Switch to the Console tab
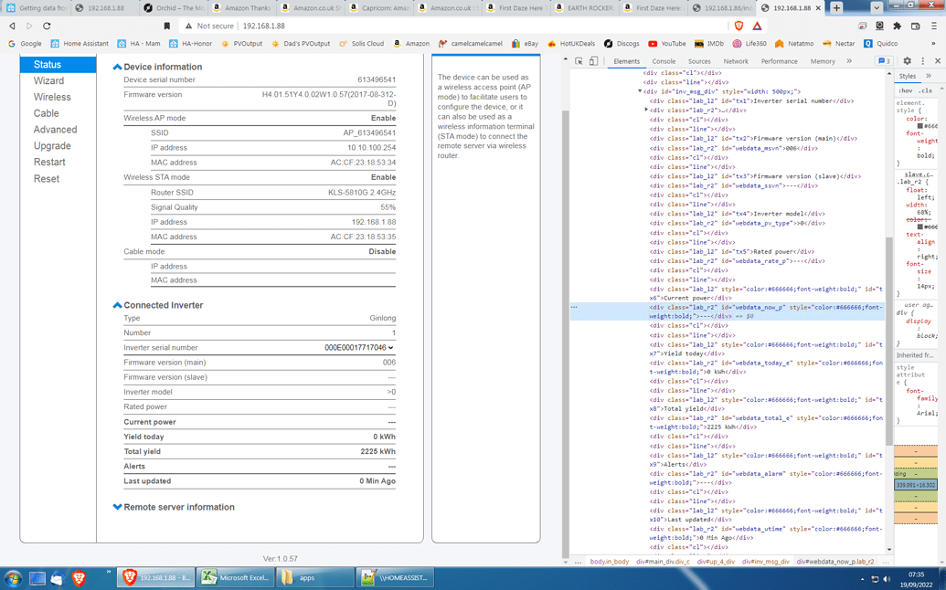This screenshot has width=946, height=590. (664, 61)
